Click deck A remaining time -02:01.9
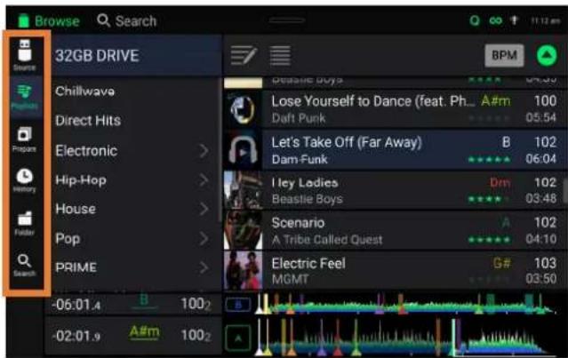The image size is (568, 358). [76, 336]
